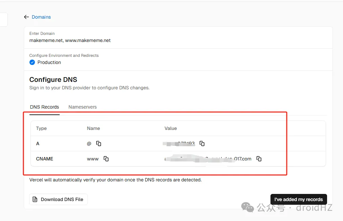Viewport: 343px width, 221px height.
Task: Click the back arrow next to Domains
Action: [26, 17]
